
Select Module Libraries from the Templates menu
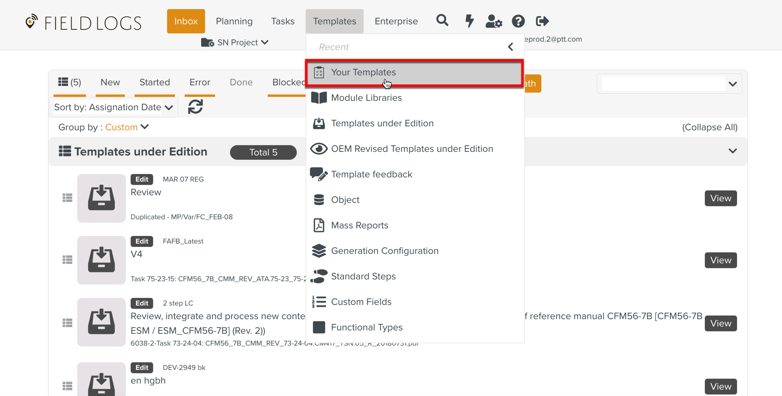(x=366, y=98)
